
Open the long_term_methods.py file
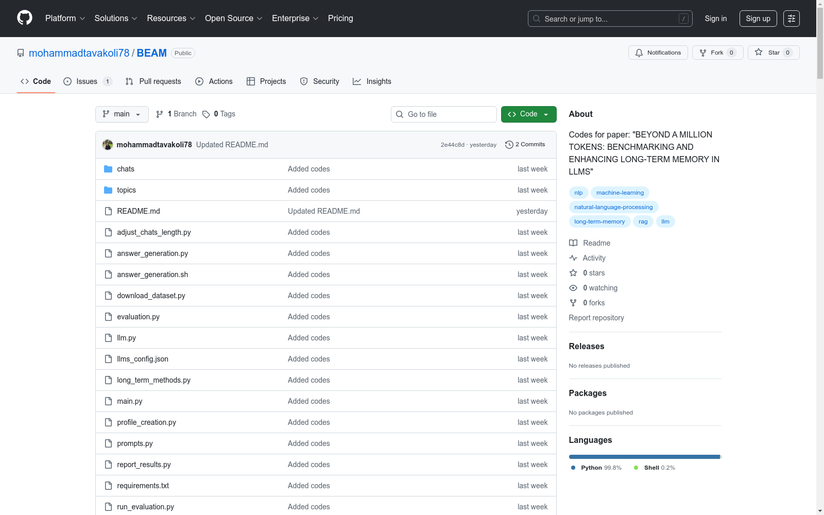pyautogui.click(x=153, y=380)
